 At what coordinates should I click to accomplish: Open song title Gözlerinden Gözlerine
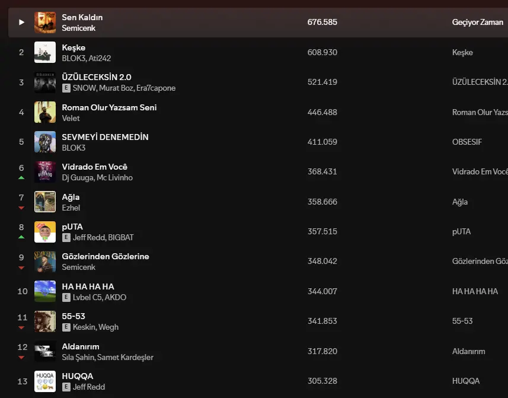[x=106, y=256]
